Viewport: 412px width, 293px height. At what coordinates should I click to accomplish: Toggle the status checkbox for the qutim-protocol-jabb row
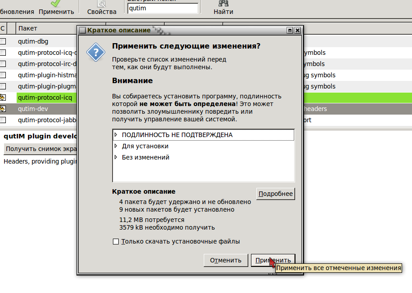[x=3, y=120]
